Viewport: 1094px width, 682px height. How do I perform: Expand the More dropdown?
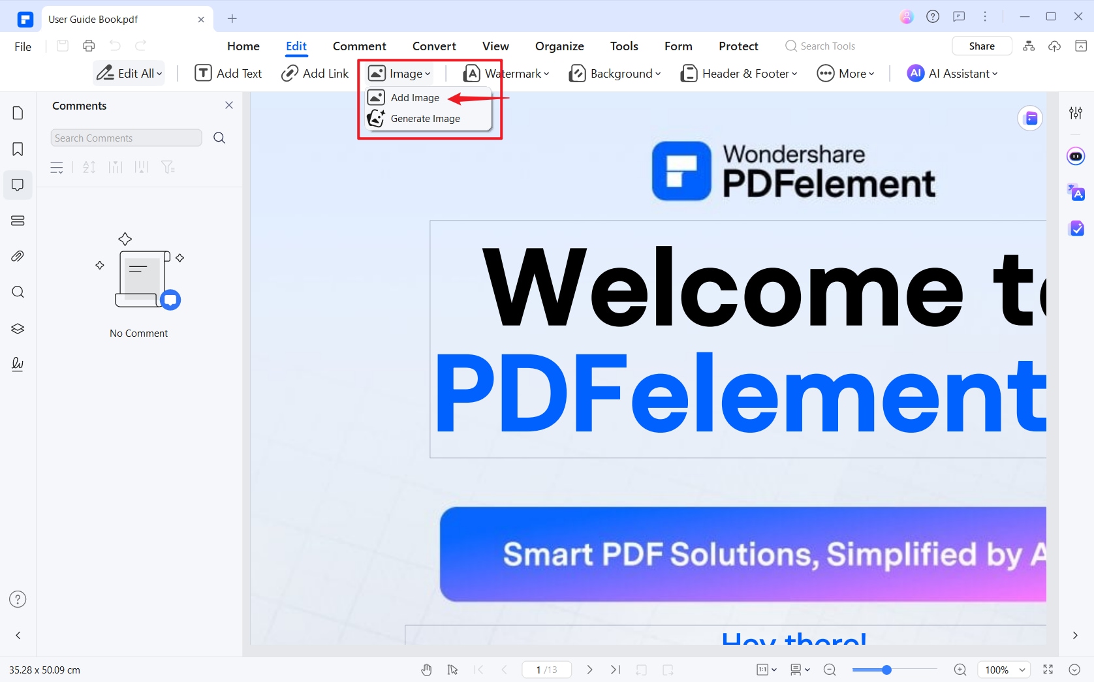846,73
